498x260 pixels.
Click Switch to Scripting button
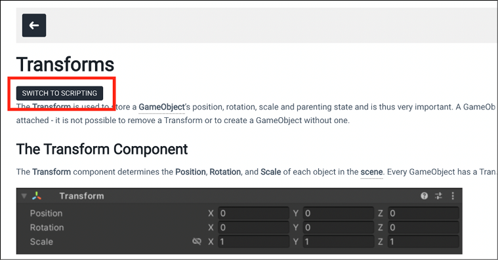click(60, 93)
